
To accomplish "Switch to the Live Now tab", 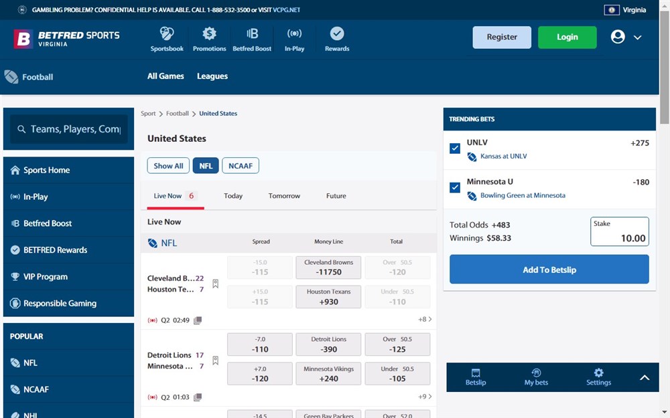I will 175,196.
